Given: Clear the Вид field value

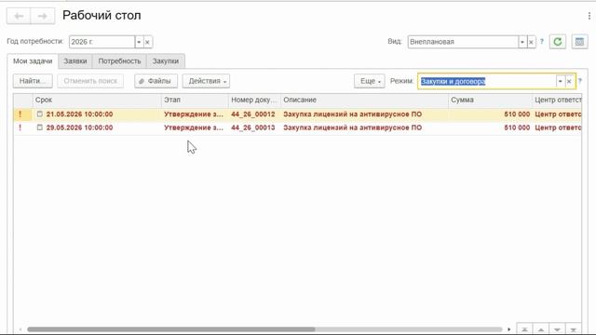Looking at the screenshot, I should 531,42.
